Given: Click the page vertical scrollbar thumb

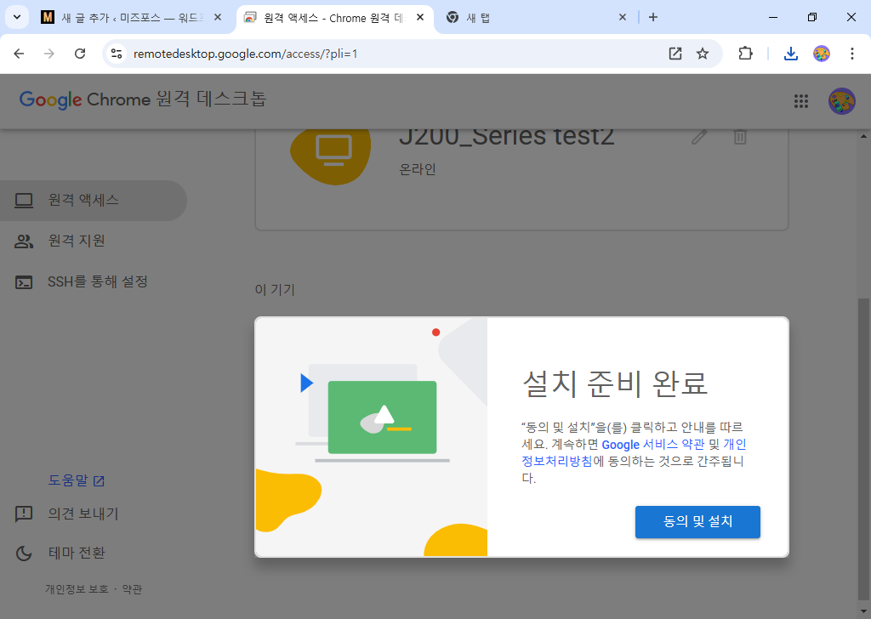Looking at the screenshot, I should tap(863, 450).
